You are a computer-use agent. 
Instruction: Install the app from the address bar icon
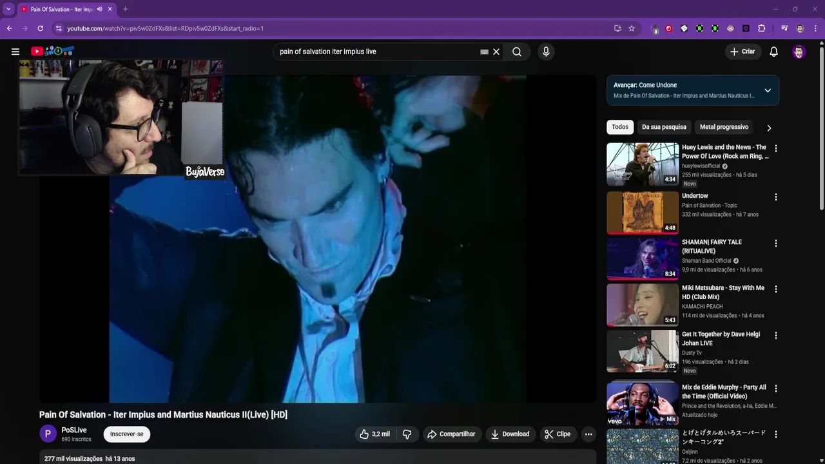pyautogui.click(x=617, y=28)
